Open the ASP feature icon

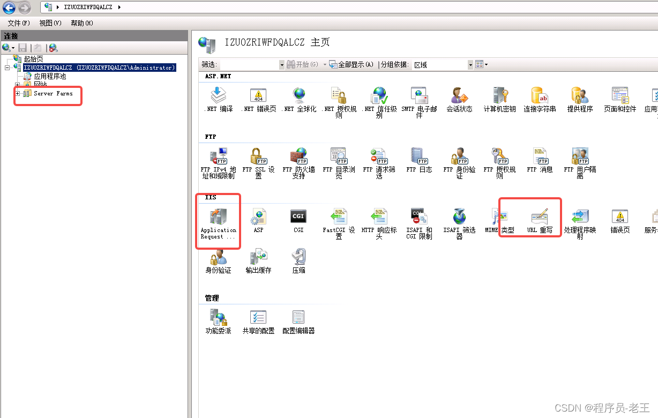(258, 221)
